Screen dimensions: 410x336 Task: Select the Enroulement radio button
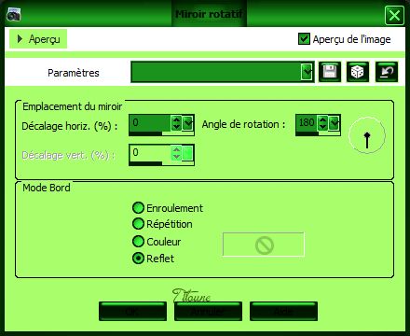pos(138,207)
